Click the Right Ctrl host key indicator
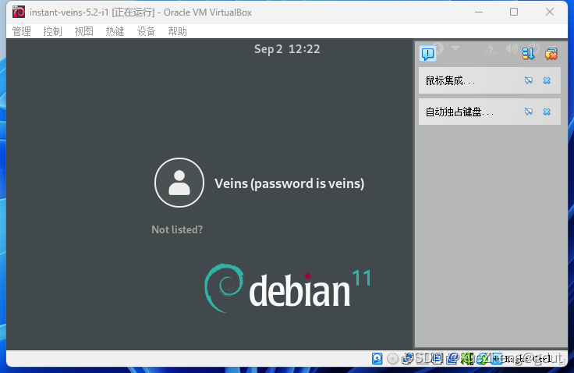 (x=527, y=359)
